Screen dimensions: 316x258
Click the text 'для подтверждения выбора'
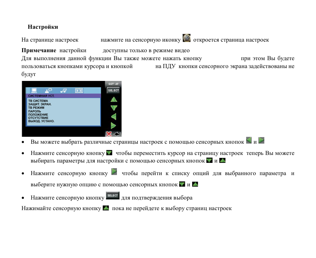(x=157, y=198)
